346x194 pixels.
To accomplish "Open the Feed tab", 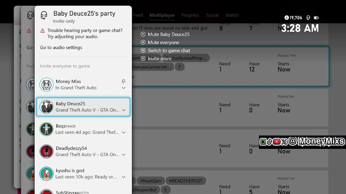I will coord(138,15).
